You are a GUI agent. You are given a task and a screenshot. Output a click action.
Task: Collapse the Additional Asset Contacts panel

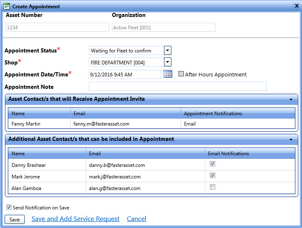(291, 139)
